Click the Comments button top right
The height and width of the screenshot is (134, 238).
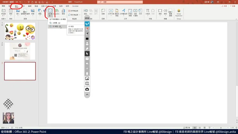pyautogui.click(x=233, y=6)
